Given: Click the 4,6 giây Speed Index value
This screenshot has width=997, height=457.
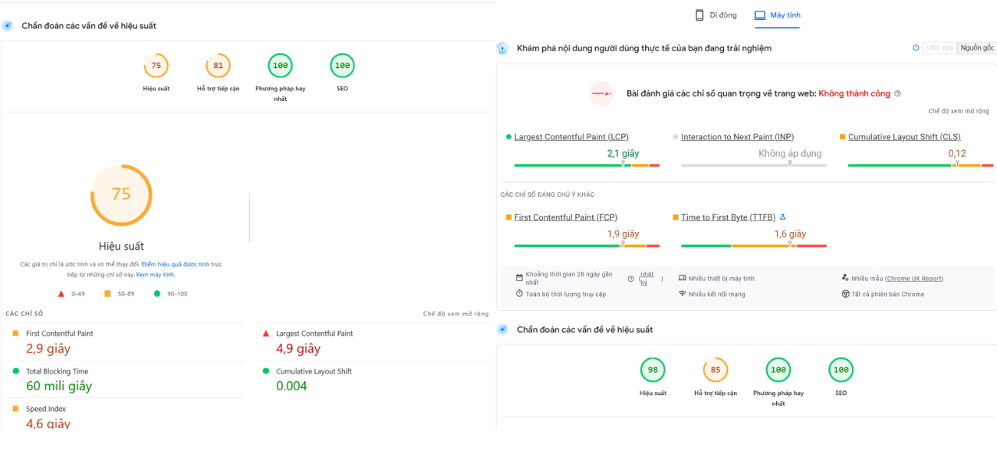Looking at the screenshot, I should [x=48, y=423].
